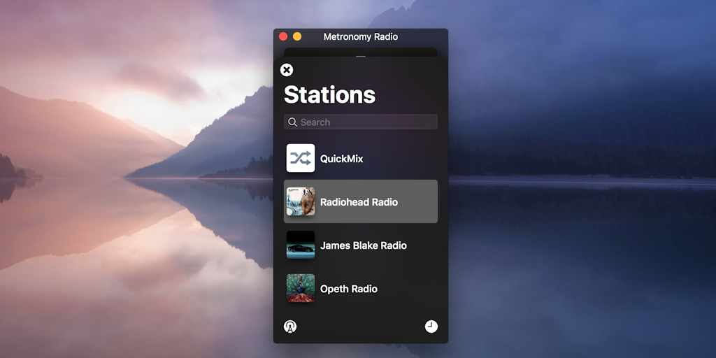Close the Stations panel with the X icon
The width and height of the screenshot is (716, 358).
(x=286, y=70)
